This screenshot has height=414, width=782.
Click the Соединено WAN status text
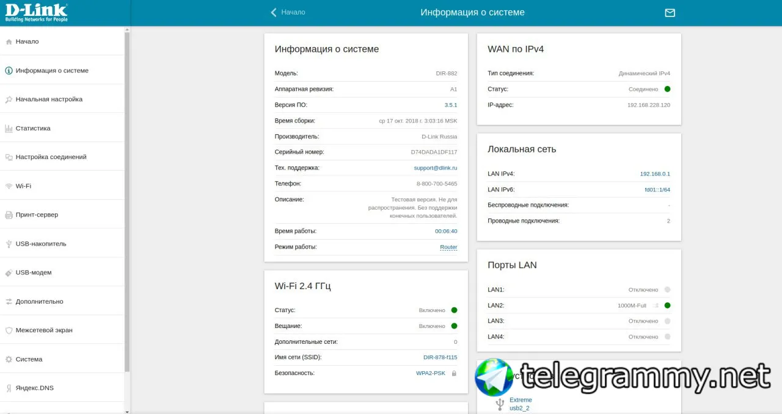pyautogui.click(x=643, y=89)
